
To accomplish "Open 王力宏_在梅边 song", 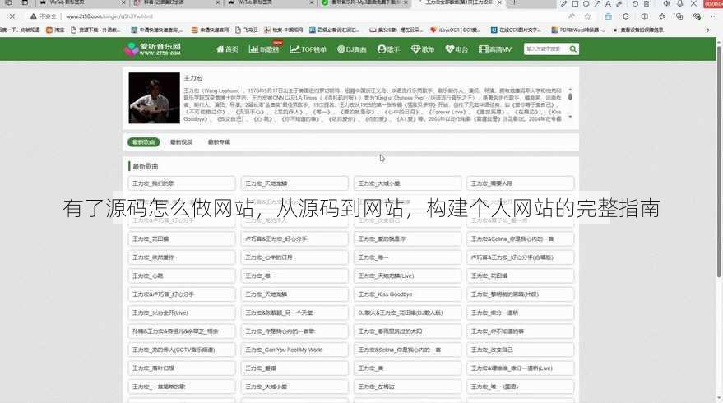I will pyautogui.click(x=407, y=387).
